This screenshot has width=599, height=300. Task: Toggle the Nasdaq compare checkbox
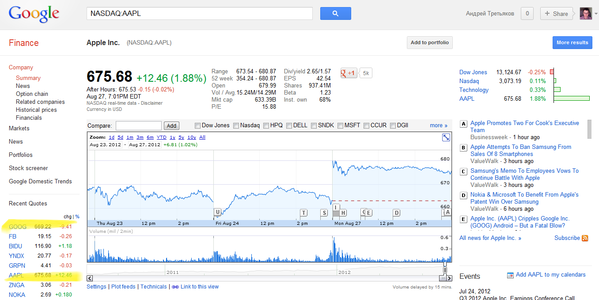pyautogui.click(x=236, y=125)
